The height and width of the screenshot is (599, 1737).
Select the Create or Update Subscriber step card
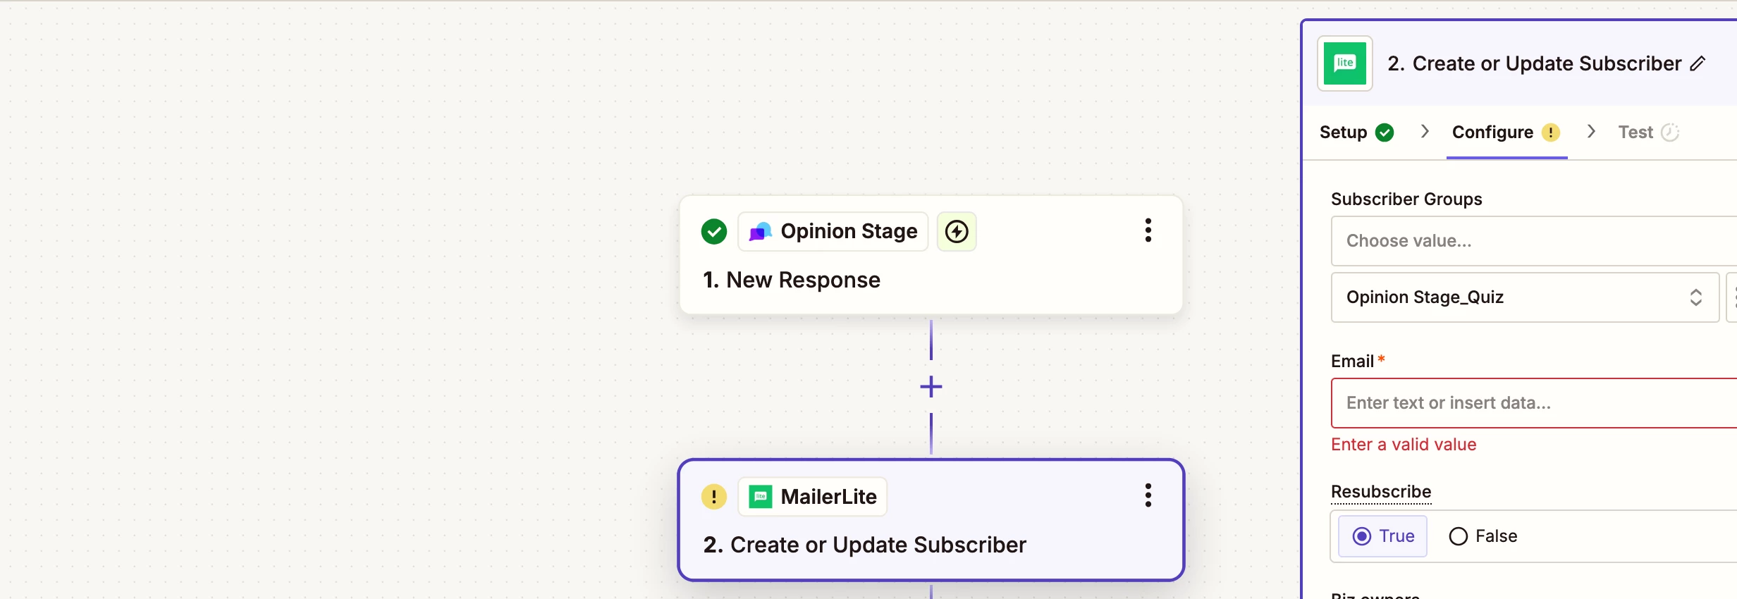931,544
